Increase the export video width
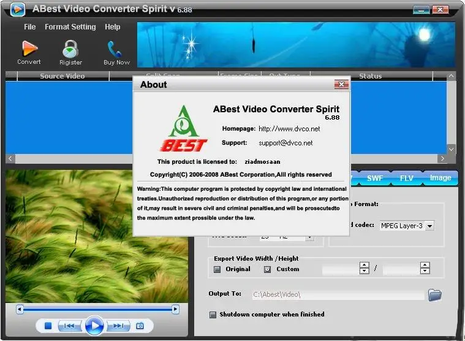The width and height of the screenshot is (465, 341). coord(364,265)
